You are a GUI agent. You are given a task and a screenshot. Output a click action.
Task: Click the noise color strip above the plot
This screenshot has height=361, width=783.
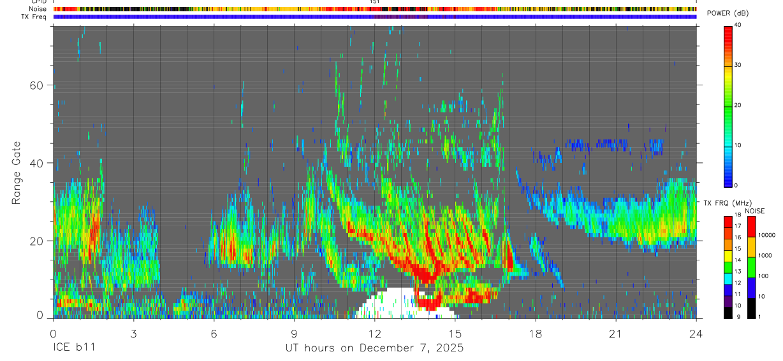click(x=374, y=9)
